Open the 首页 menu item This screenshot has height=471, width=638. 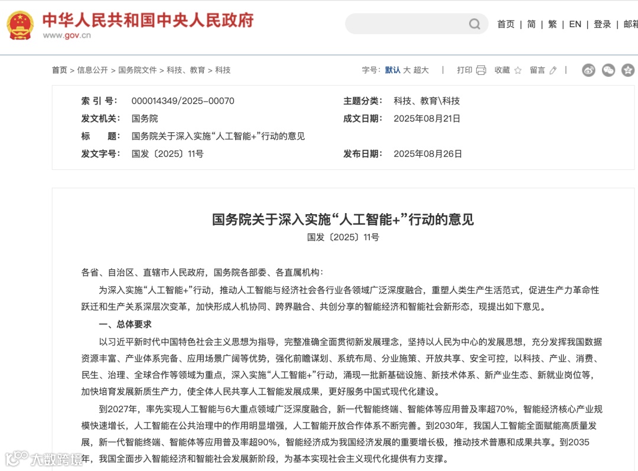click(506, 24)
